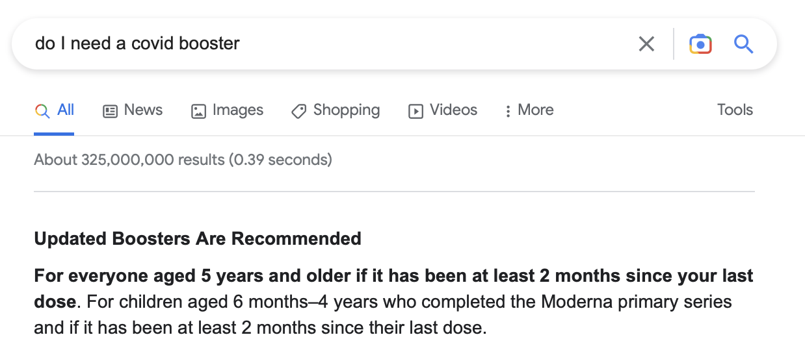Go to the Shopping results tab
Image resolution: width=805 pixels, height=361 pixels.
pyautogui.click(x=346, y=110)
